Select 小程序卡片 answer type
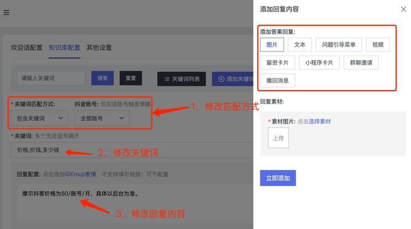Image resolution: width=411 pixels, height=229 pixels. [319, 62]
